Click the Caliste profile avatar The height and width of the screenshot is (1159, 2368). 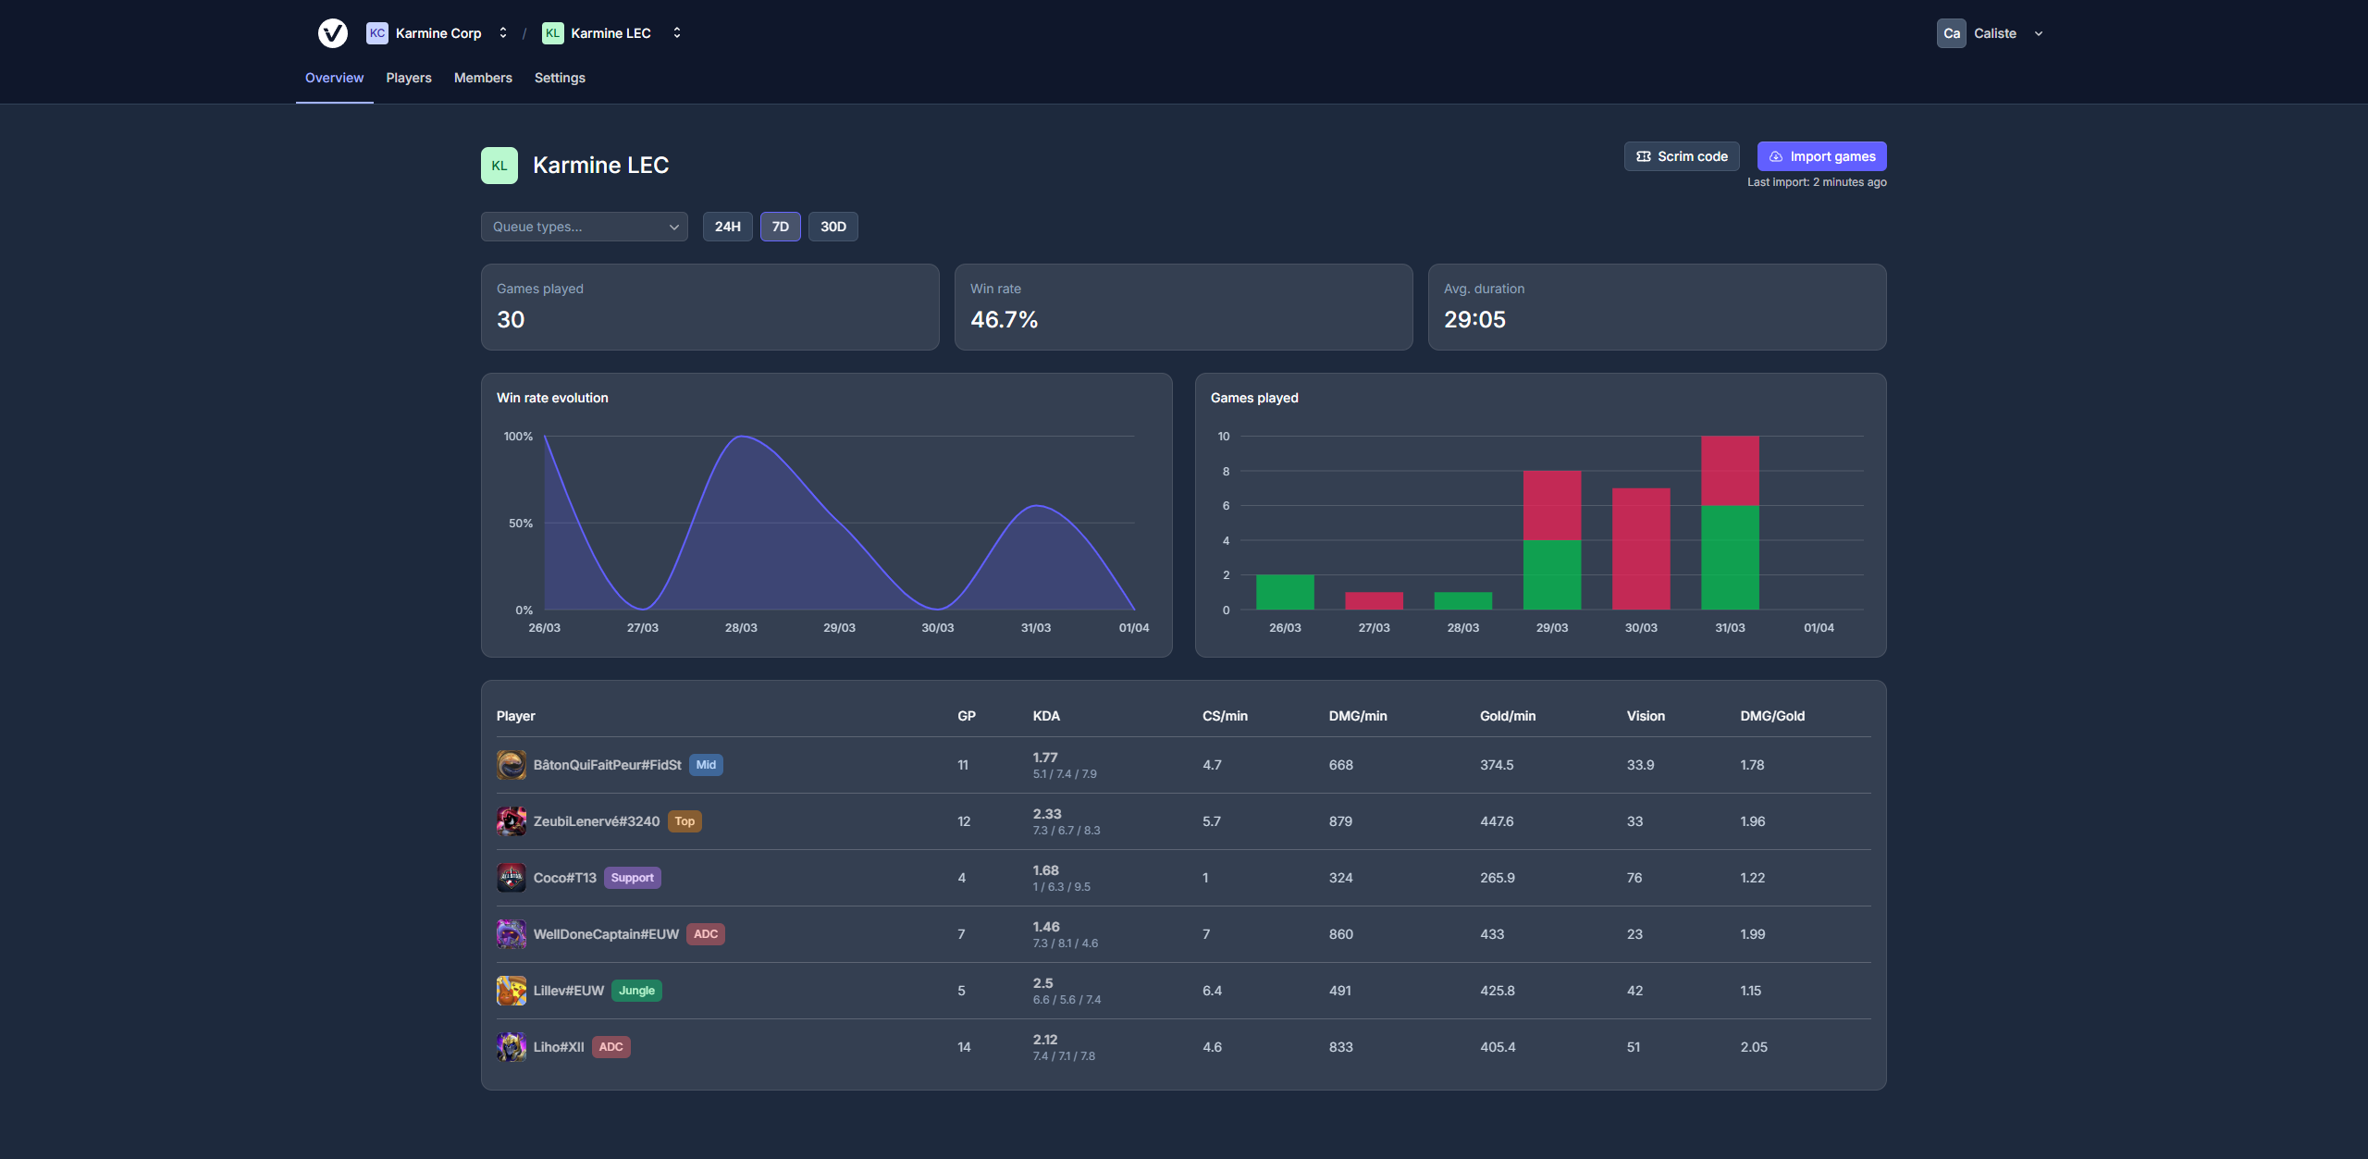pyautogui.click(x=1952, y=33)
